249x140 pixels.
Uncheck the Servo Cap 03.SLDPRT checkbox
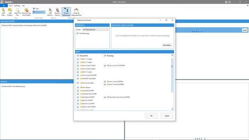[78, 75]
